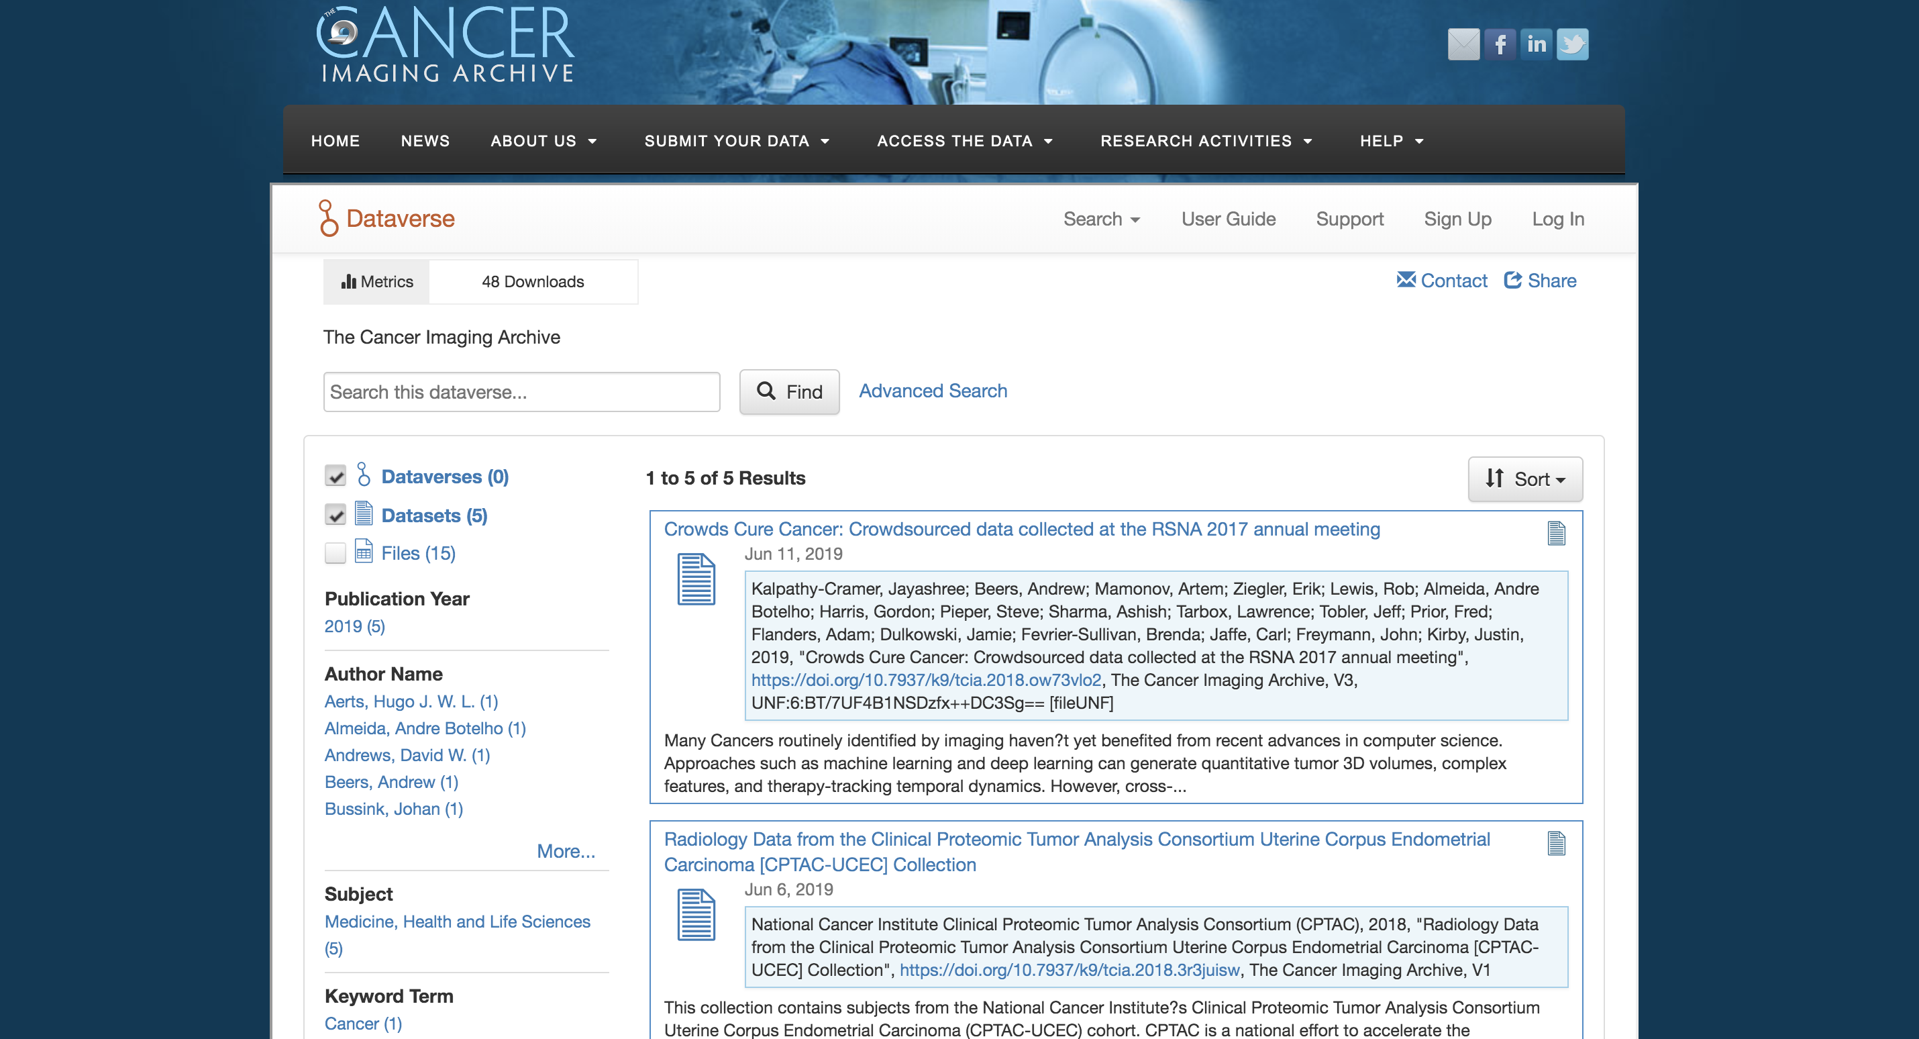Click the Datasets facet document icon
This screenshot has height=1039, width=1919.
pyautogui.click(x=364, y=513)
